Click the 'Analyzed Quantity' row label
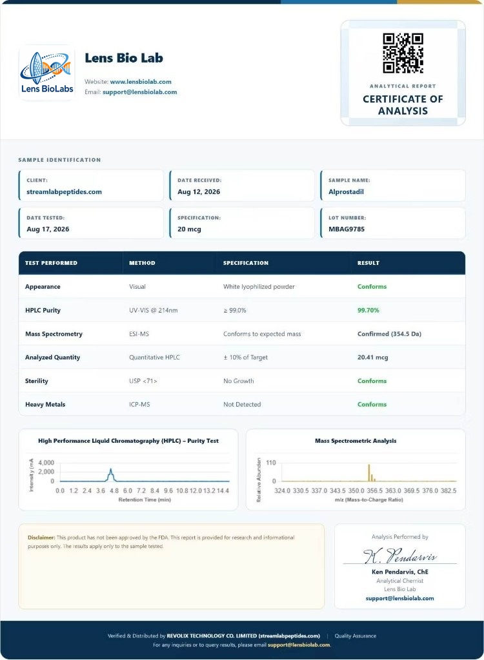 pos(52,357)
